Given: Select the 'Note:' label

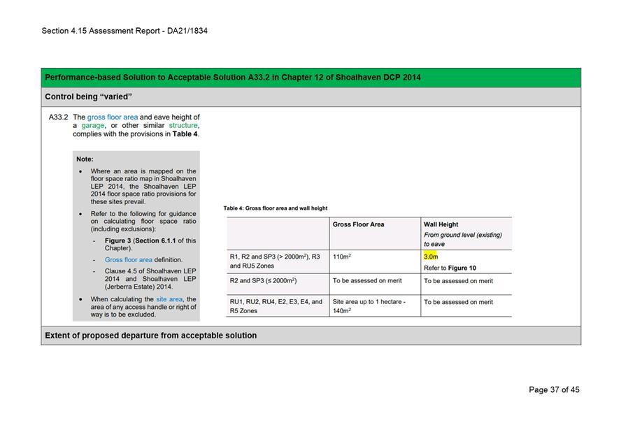Looking at the screenshot, I should [85, 159].
